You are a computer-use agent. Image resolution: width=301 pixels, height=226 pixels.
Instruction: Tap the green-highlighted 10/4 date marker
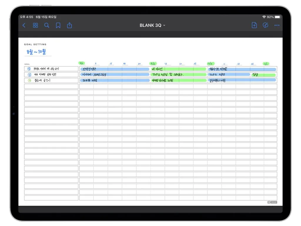(210, 64)
